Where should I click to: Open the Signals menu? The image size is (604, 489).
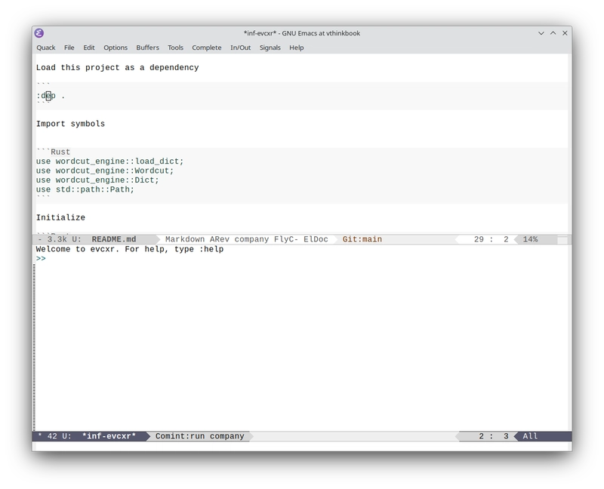[270, 48]
